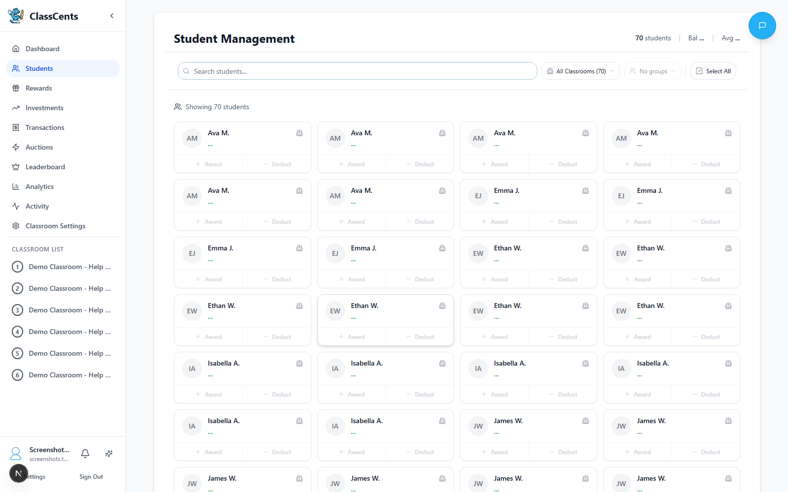Viewport: 788px width, 492px height.
Task: Click the search magnifier icon
Action: point(186,71)
